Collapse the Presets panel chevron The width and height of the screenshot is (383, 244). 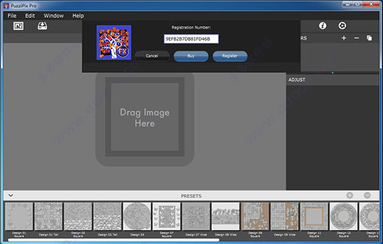11,195
